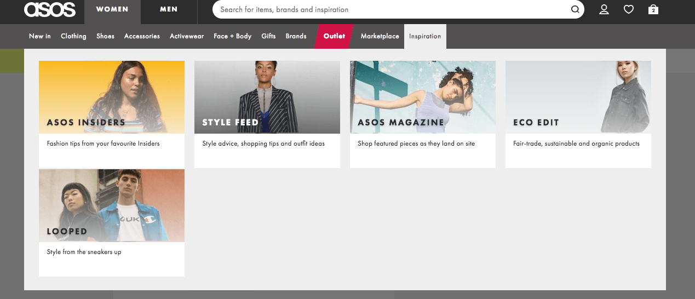Click 'Style from the sneakers up' text
This screenshot has height=299, width=695.
click(x=84, y=252)
